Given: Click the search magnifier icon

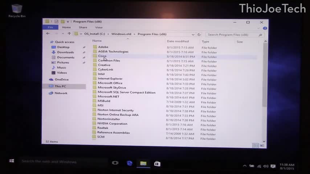Looking at the screenshot, I should click(260, 35).
